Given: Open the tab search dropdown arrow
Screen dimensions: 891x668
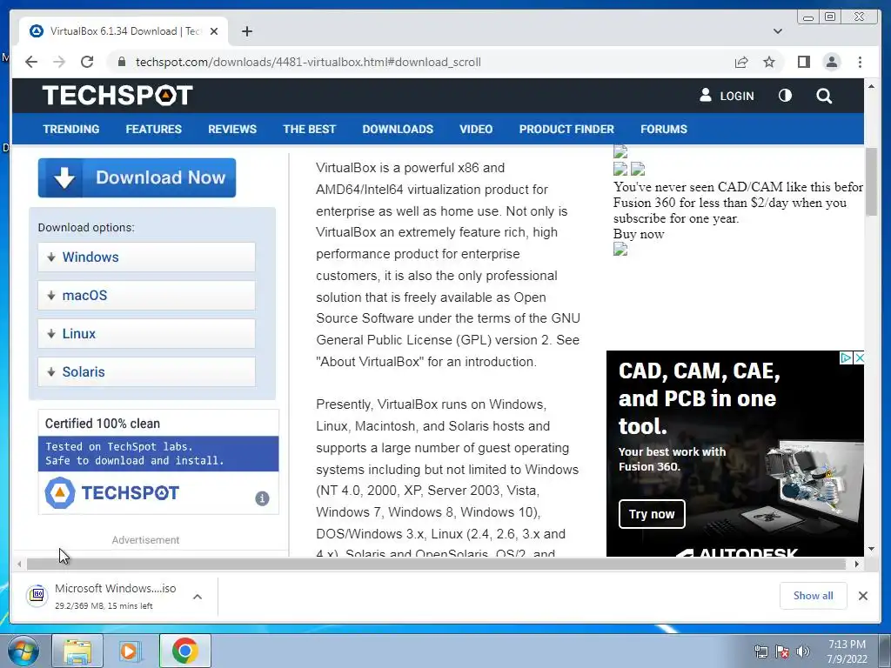Looking at the screenshot, I should [x=778, y=31].
